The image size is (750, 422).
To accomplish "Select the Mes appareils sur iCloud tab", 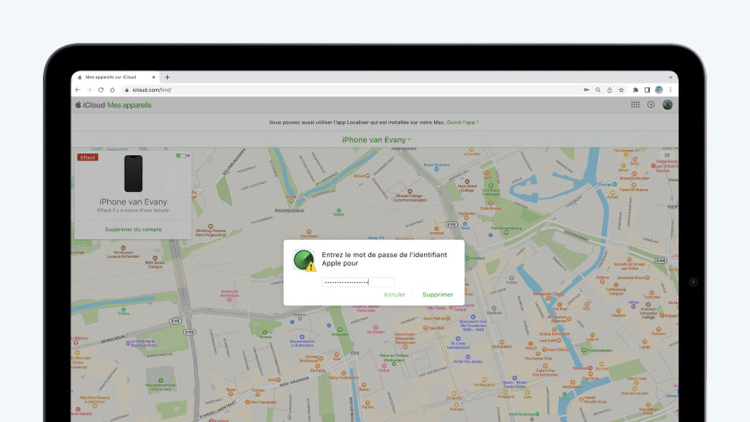I will pyautogui.click(x=116, y=77).
